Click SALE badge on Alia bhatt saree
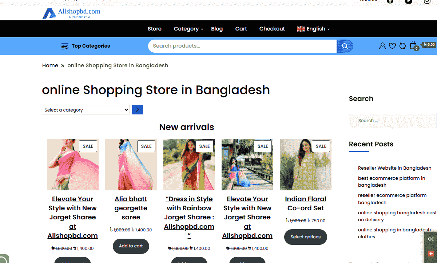The image size is (437, 263). point(146,146)
